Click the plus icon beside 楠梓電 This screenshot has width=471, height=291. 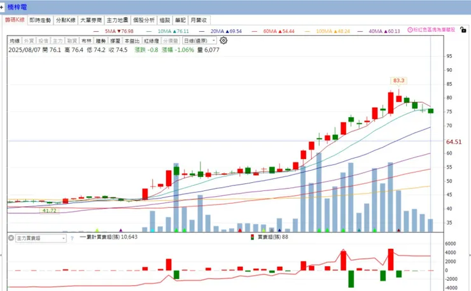(2, 7)
